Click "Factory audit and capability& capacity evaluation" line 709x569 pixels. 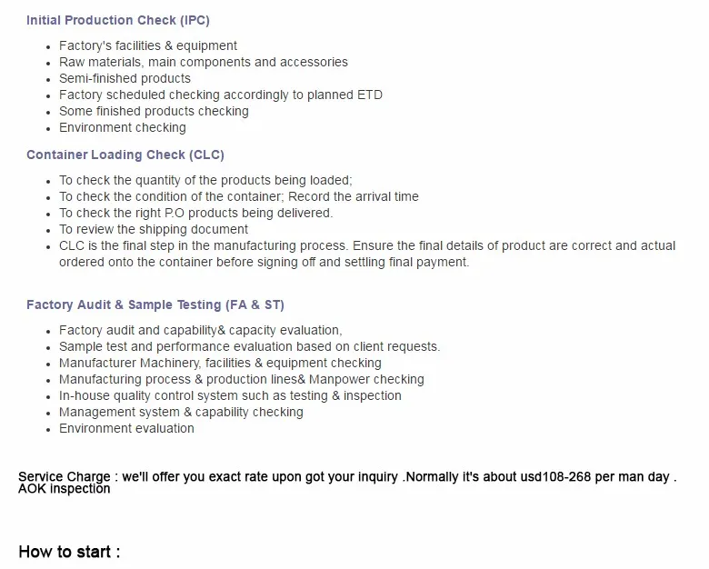point(201,330)
